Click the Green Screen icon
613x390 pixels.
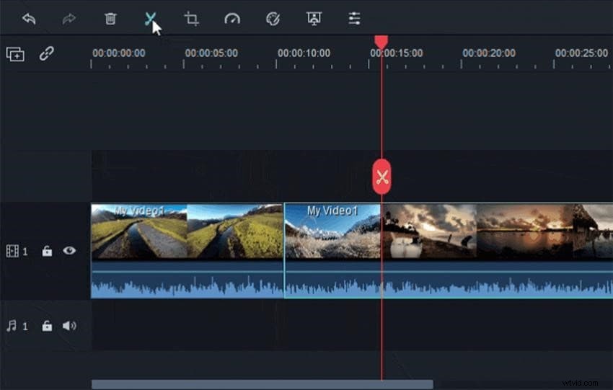tap(314, 18)
